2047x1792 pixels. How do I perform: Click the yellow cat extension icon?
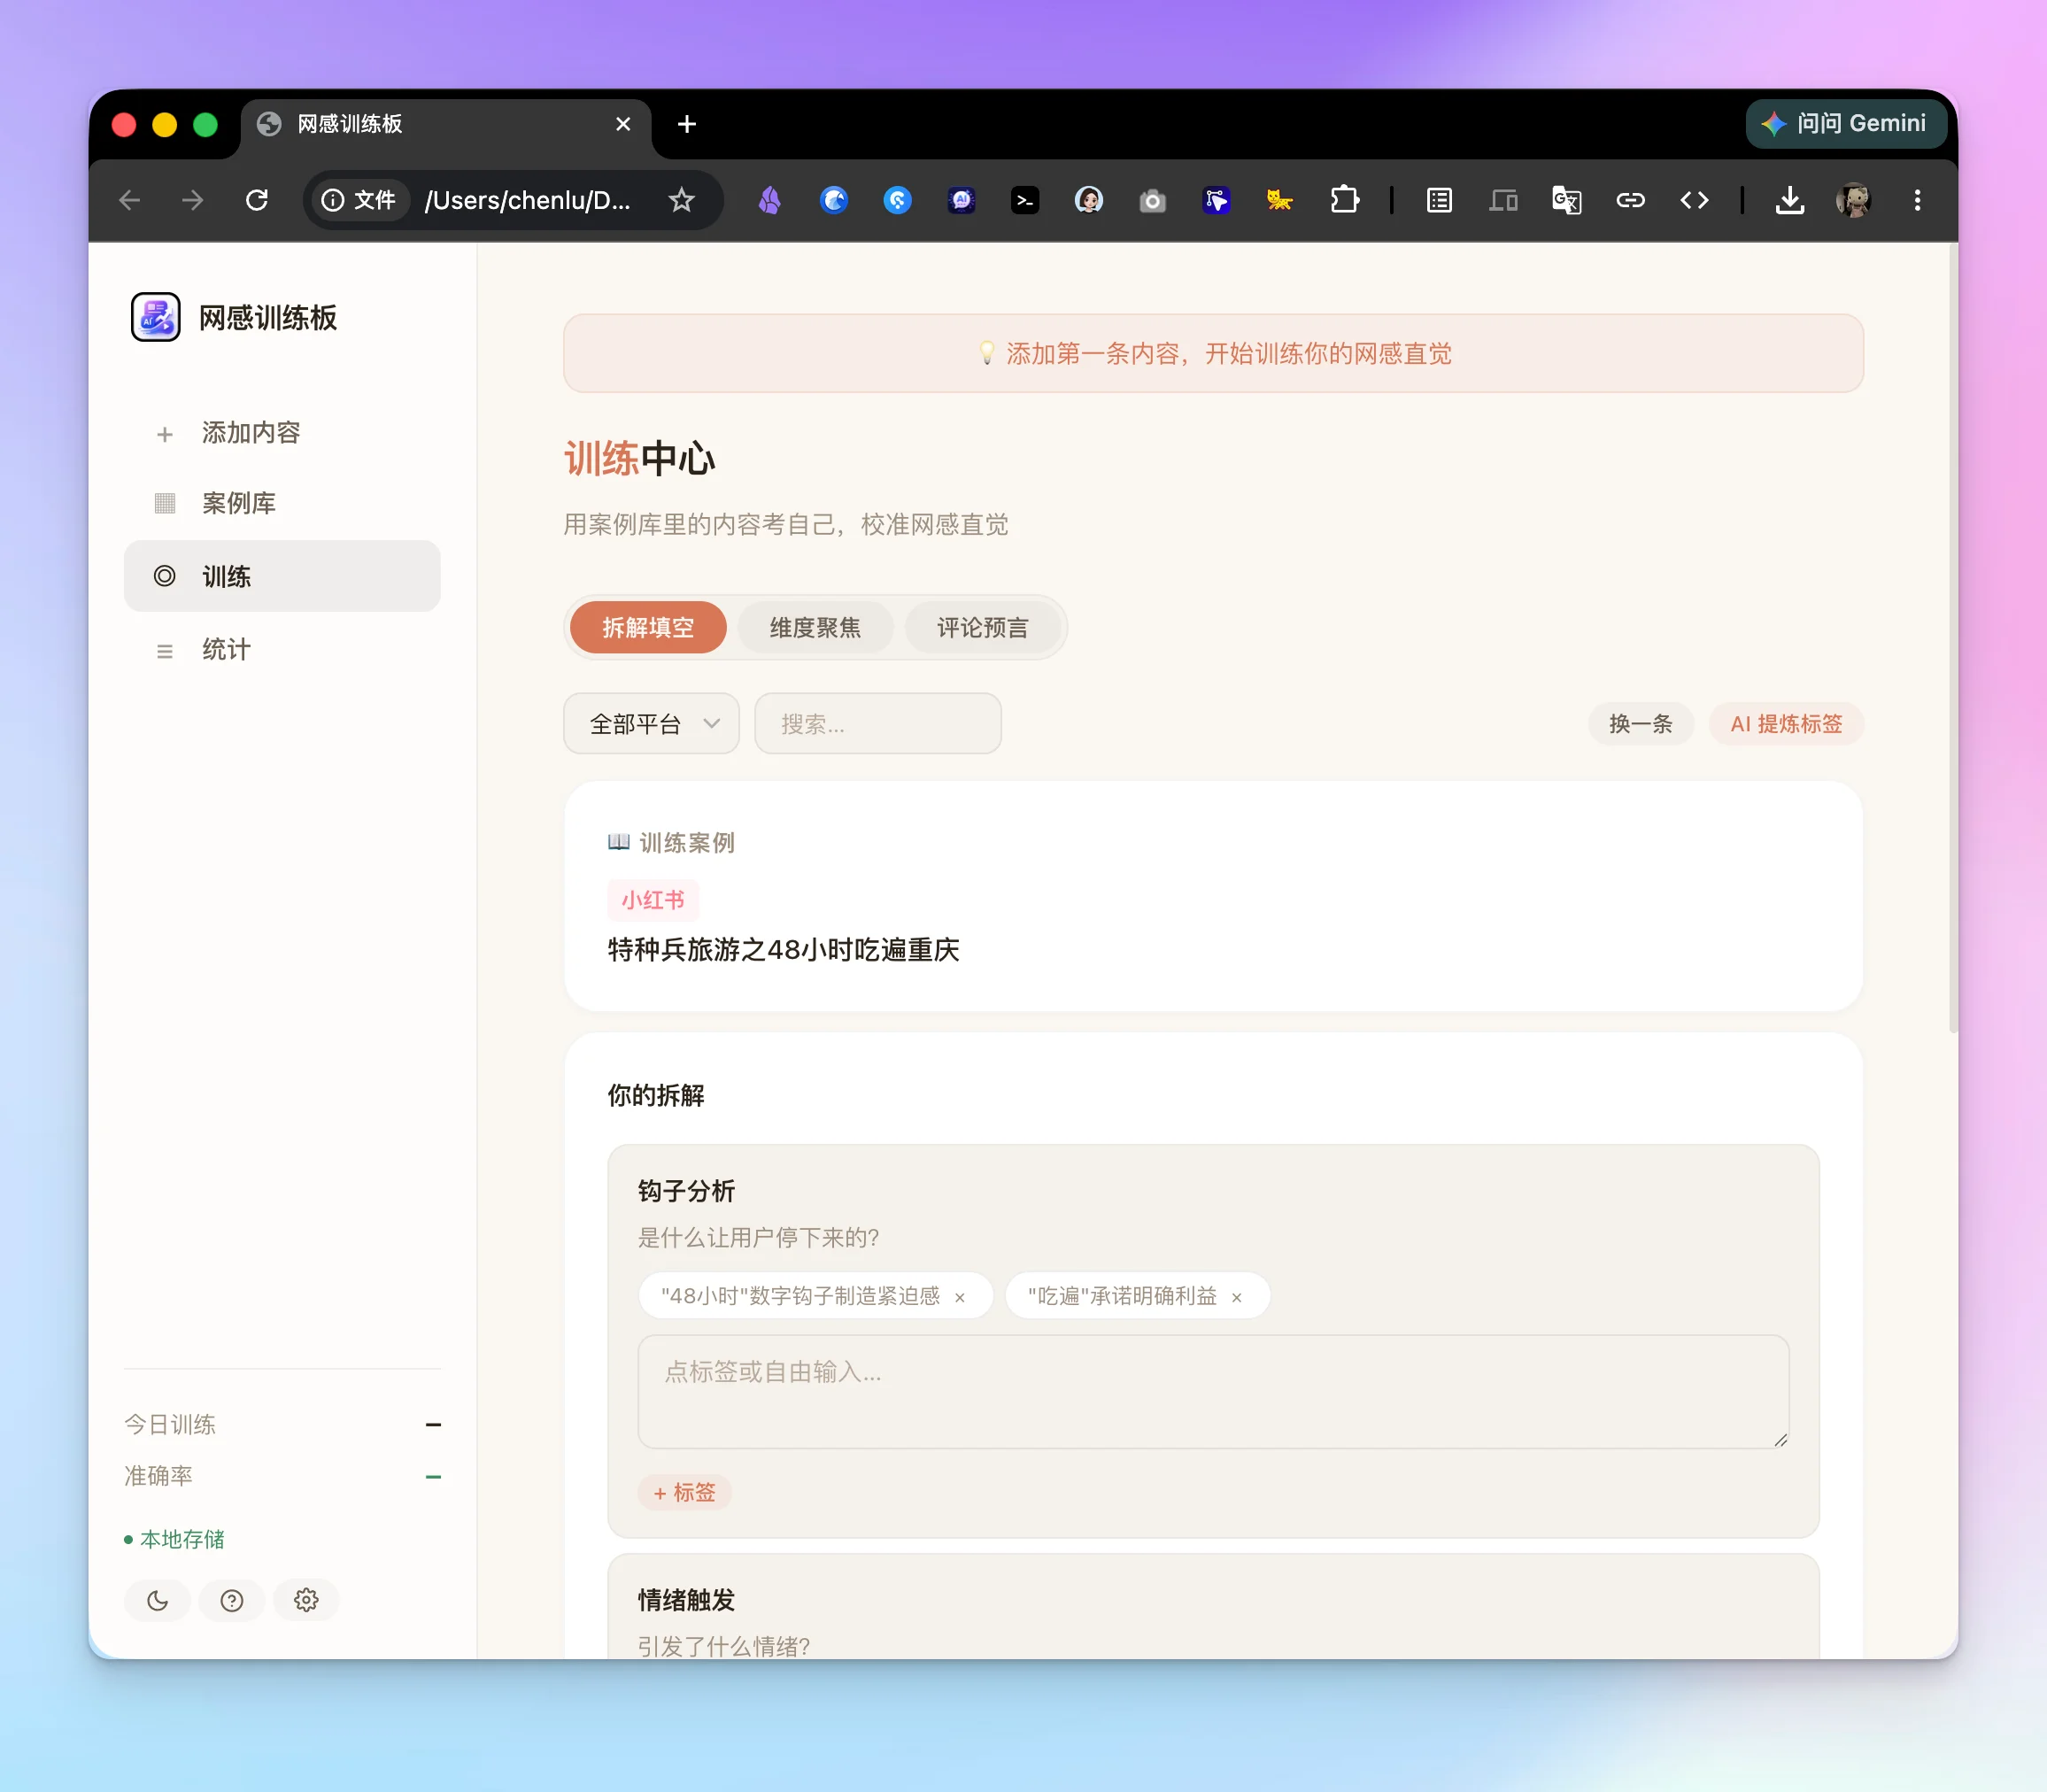click(x=1279, y=200)
